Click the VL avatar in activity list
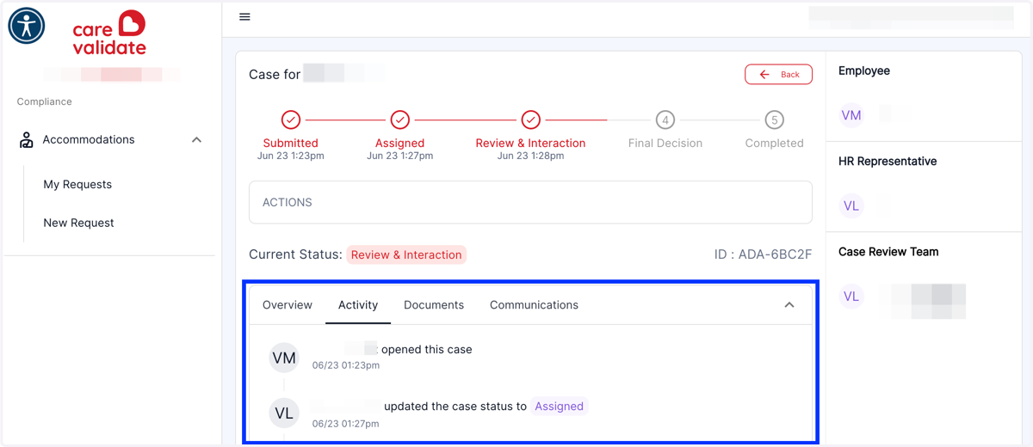Image resolution: width=1033 pixels, height=447 pixels. (x=284, y=413)
